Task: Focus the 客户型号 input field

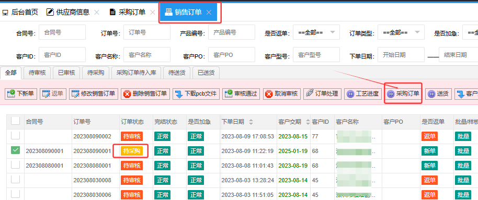Action: click(316, 55)
